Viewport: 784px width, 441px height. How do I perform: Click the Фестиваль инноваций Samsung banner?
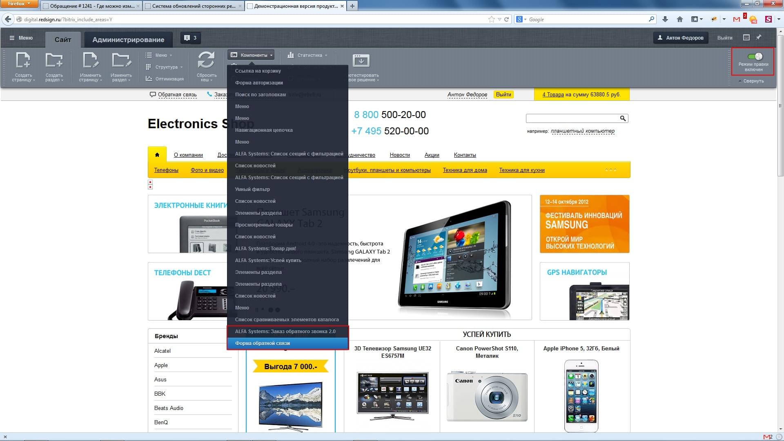[x=585, y=224]
